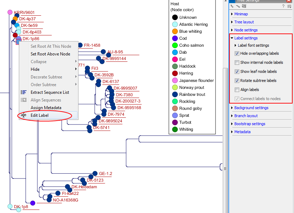Click the help question mark icon
294x213 pixels.
(x=283, y=6)
